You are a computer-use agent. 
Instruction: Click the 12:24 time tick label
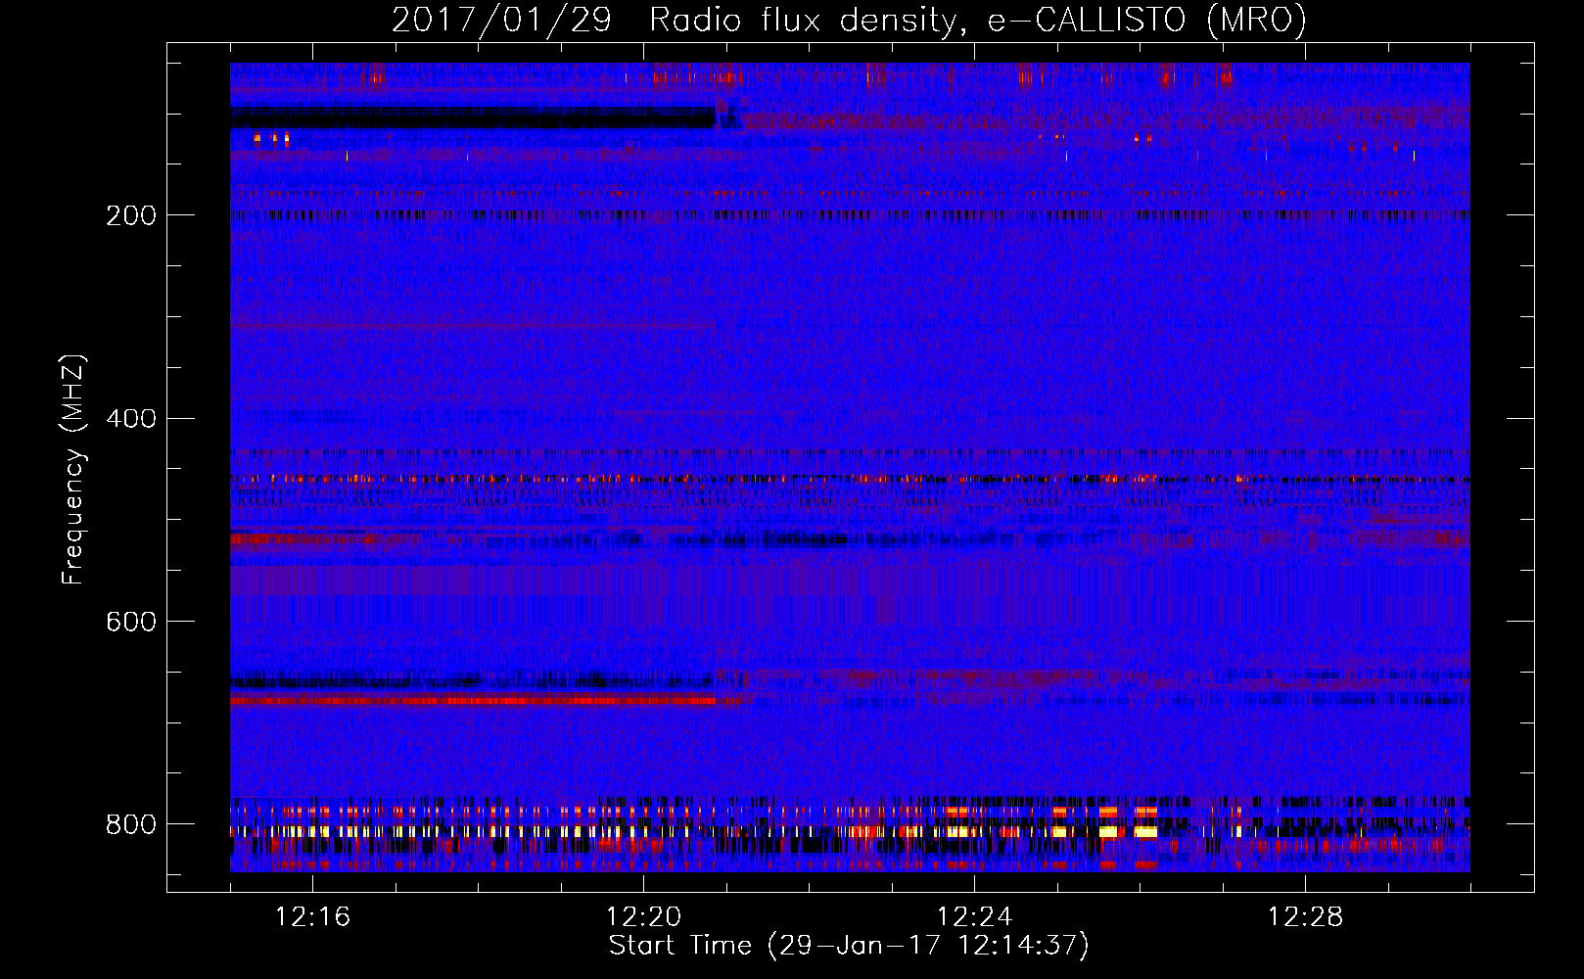974,916
